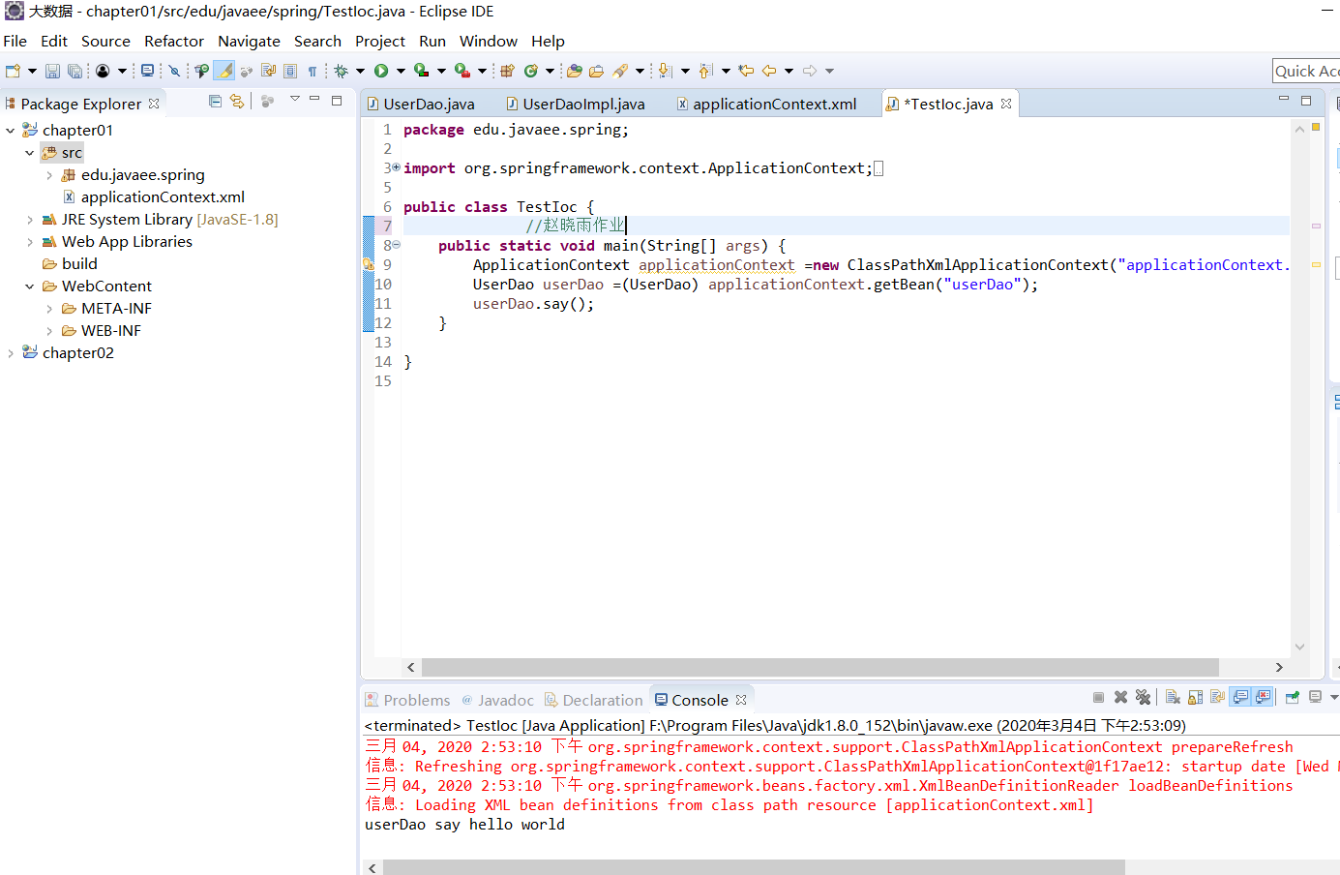Expand folded imports on line 3
This screenshot has width=1340, height=875.
[x=395, y=167]
